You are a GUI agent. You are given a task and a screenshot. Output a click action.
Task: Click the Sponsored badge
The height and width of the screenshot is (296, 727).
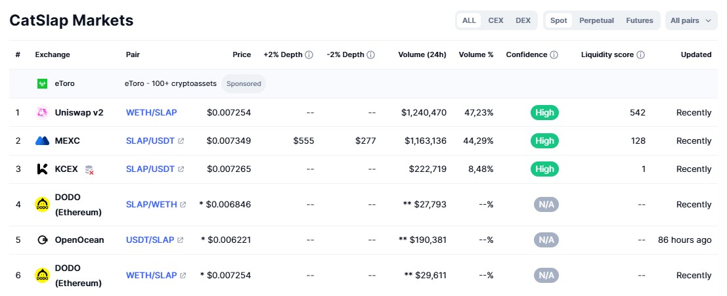(x=244, y=84)
